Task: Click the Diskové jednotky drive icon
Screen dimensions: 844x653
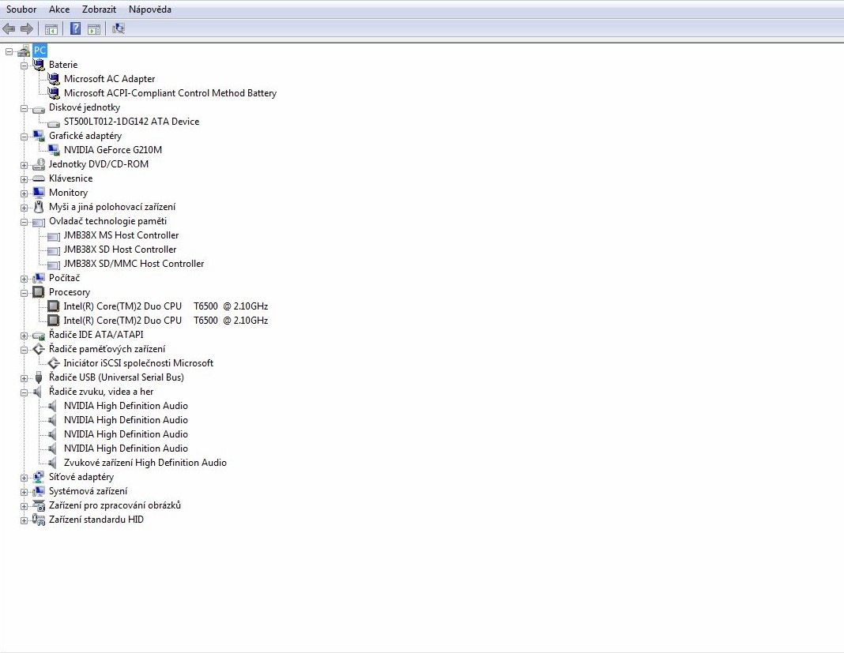Action: point(38,109)
